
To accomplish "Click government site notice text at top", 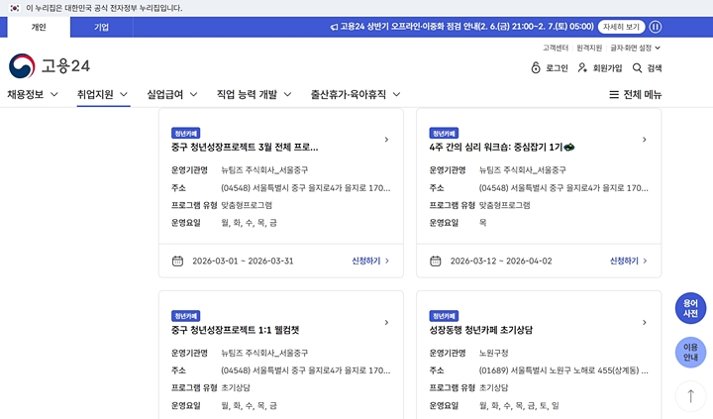I will [x=104, y=8].
